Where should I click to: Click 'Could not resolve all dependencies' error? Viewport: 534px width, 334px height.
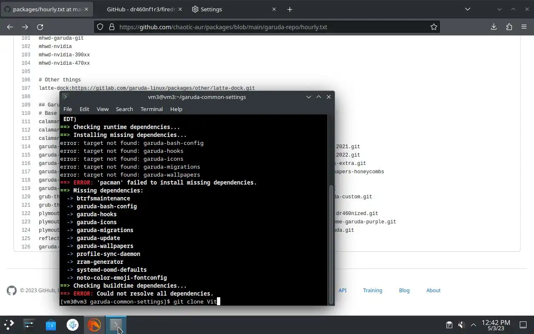(155, 294)
